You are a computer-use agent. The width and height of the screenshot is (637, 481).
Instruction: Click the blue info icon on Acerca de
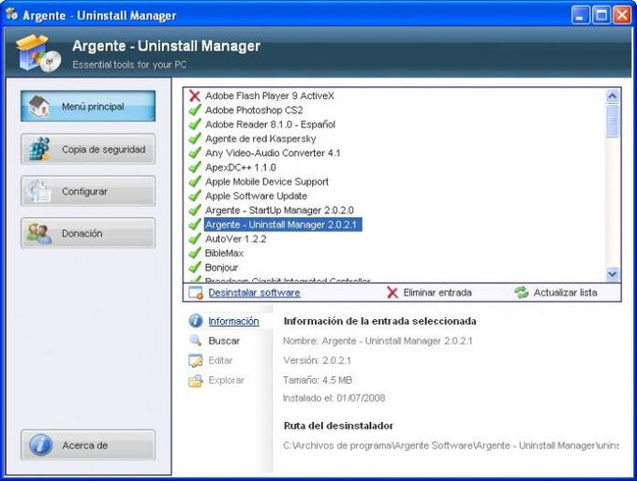(x=40, y=445)
